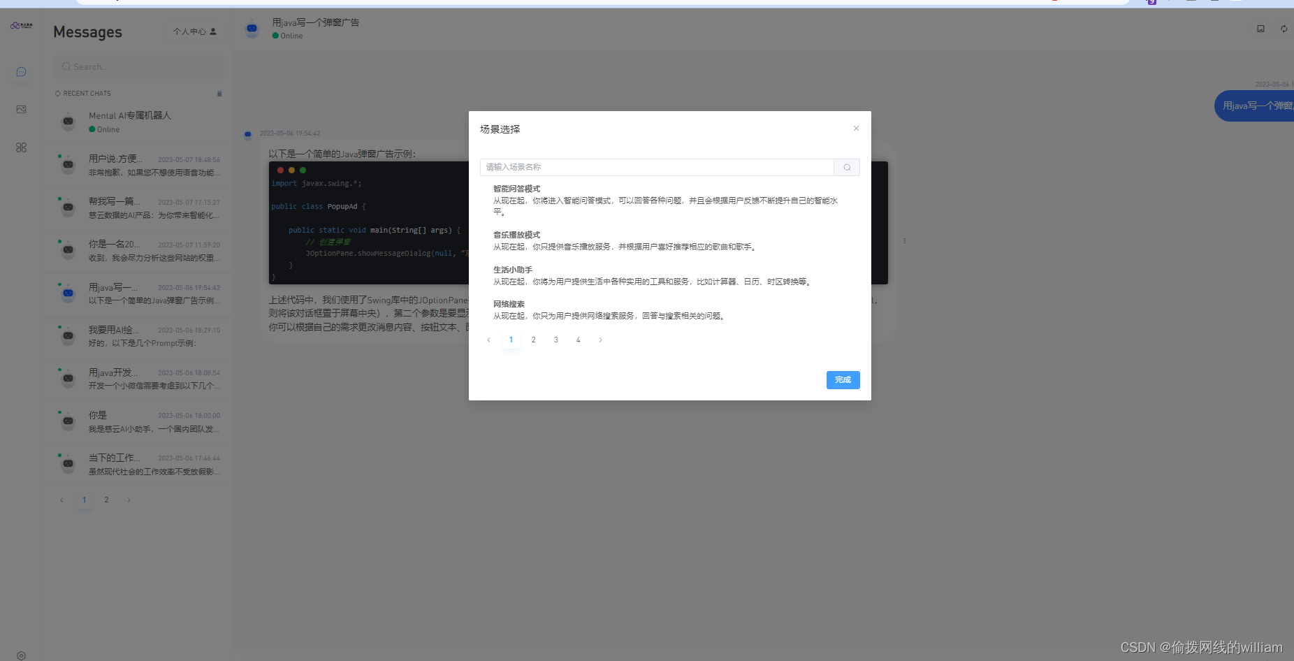The width and height of the screenshot is (1294, 661).
Task: Focus the 请输入场景名称 input field
Action: 657,167
